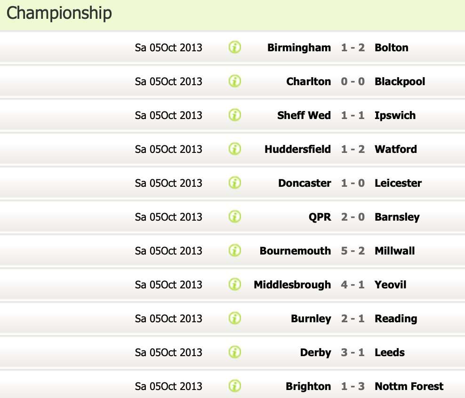
Task: Open info icon for Derby vs Leeds
Action: click(234, 352)
